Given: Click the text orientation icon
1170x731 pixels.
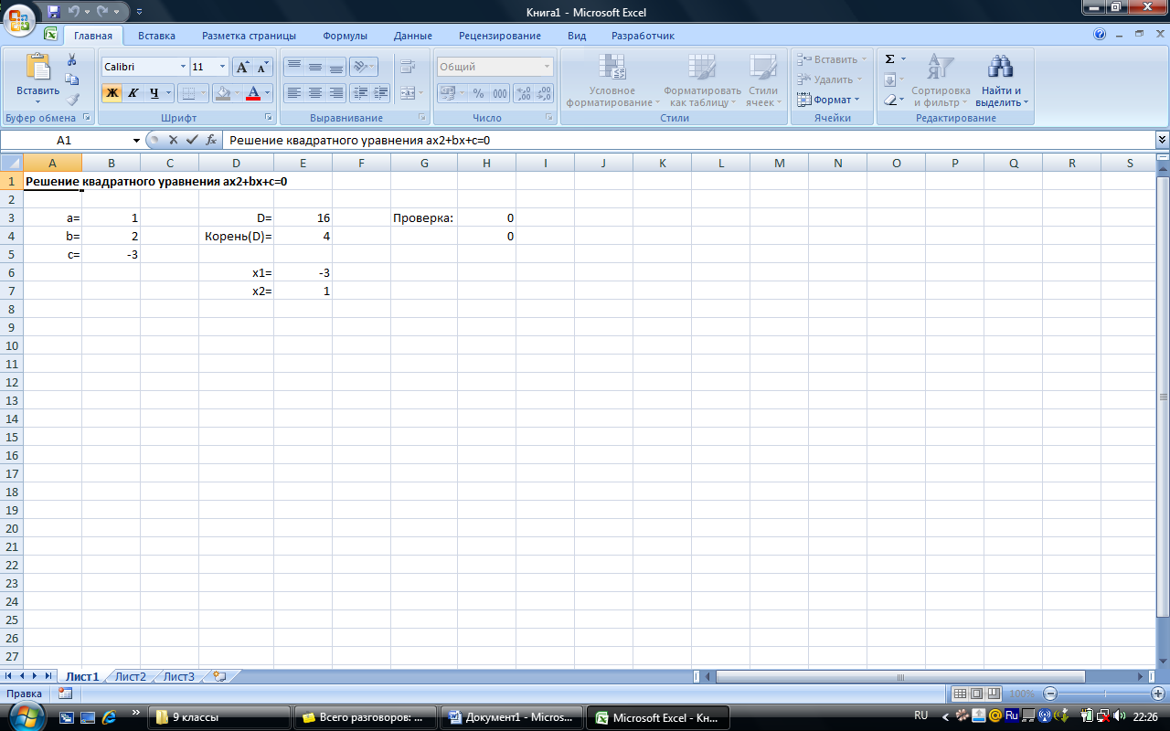Looking at the screenshot, I should tap(361, 67).
